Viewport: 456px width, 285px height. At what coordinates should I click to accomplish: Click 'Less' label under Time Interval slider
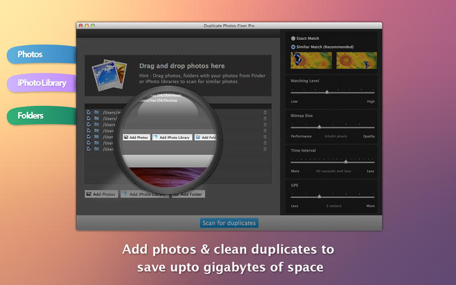pyautogui.click(x=370, y=171)
